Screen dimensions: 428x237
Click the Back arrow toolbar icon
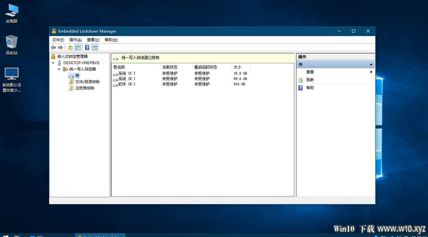pos(53,47)
